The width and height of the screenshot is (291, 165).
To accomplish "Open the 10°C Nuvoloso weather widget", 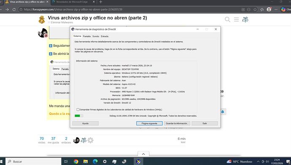I will pos(240,162).
